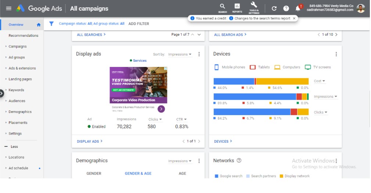Open the Cost metric dropdown in Devices
This screenshot has height=193, width=371.
pos(319,81)
